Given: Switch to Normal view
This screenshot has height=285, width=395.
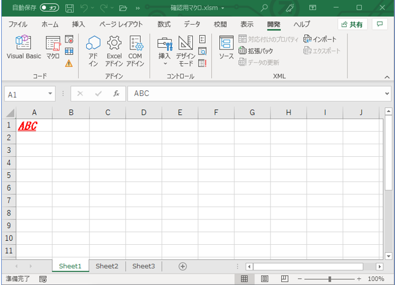Looking at the screenshot, I should coord(244,279).
